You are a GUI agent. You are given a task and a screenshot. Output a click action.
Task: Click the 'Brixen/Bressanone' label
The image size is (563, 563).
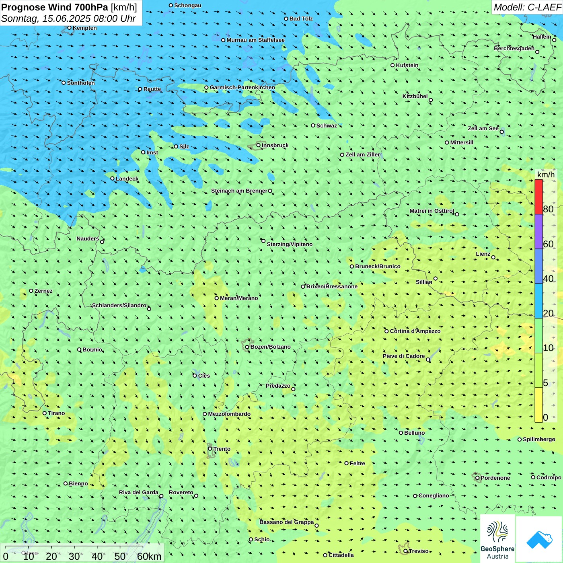(x=332, y=286)
